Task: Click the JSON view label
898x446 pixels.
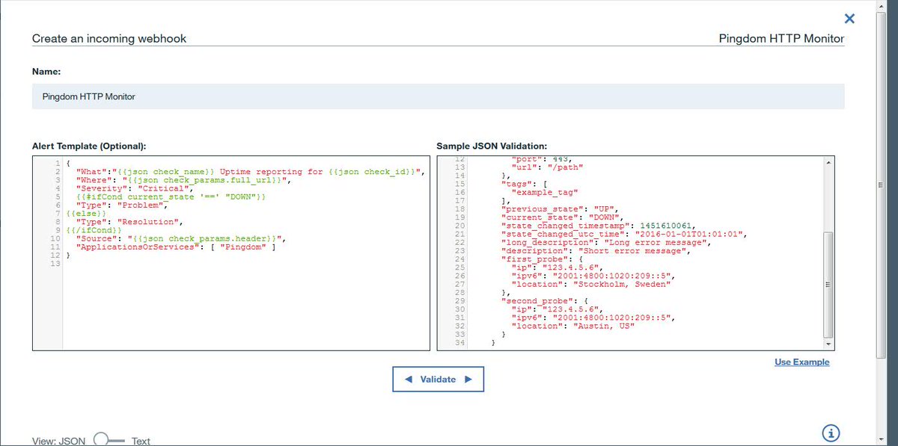Action: [x=73, y=441]
